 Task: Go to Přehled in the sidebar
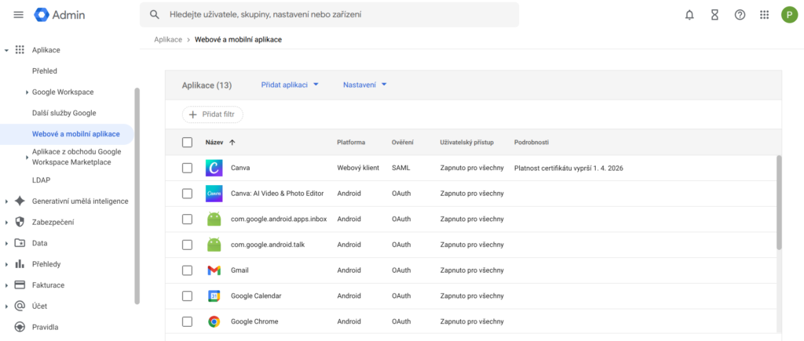(x=45, y=71)
